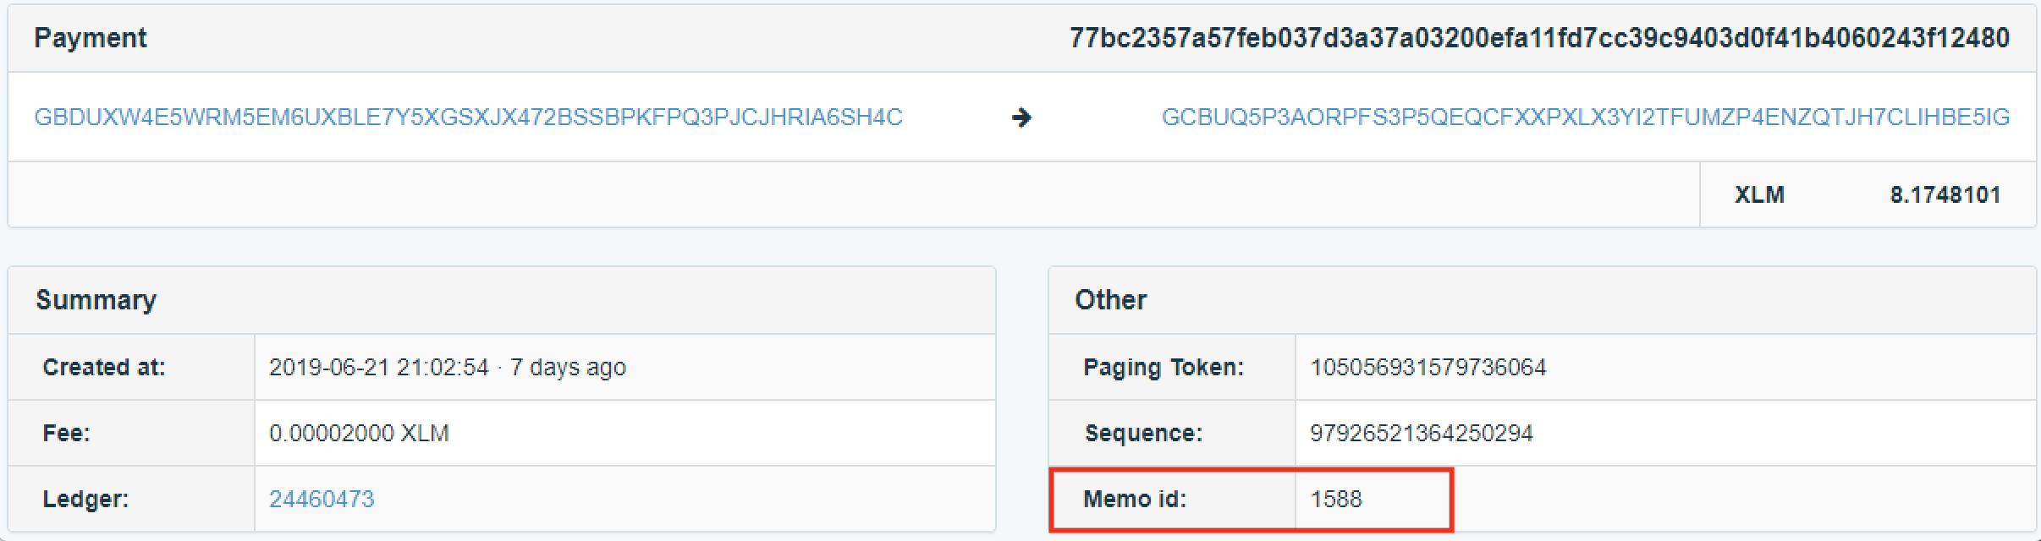Click the Payment header label
The image size is (2041, 541).
coord(91,37)
